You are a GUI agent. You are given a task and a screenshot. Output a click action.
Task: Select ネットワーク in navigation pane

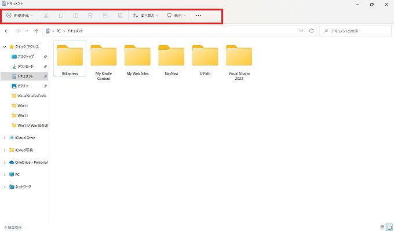pyautogui.click(x=20, y=187)
